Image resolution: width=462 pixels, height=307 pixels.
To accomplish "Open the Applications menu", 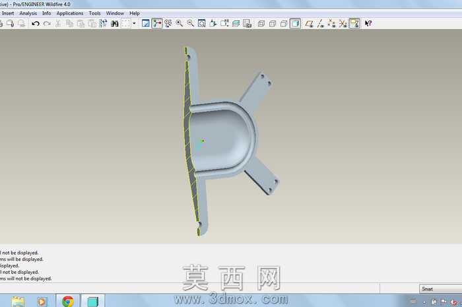I will [x=70, y=13].
